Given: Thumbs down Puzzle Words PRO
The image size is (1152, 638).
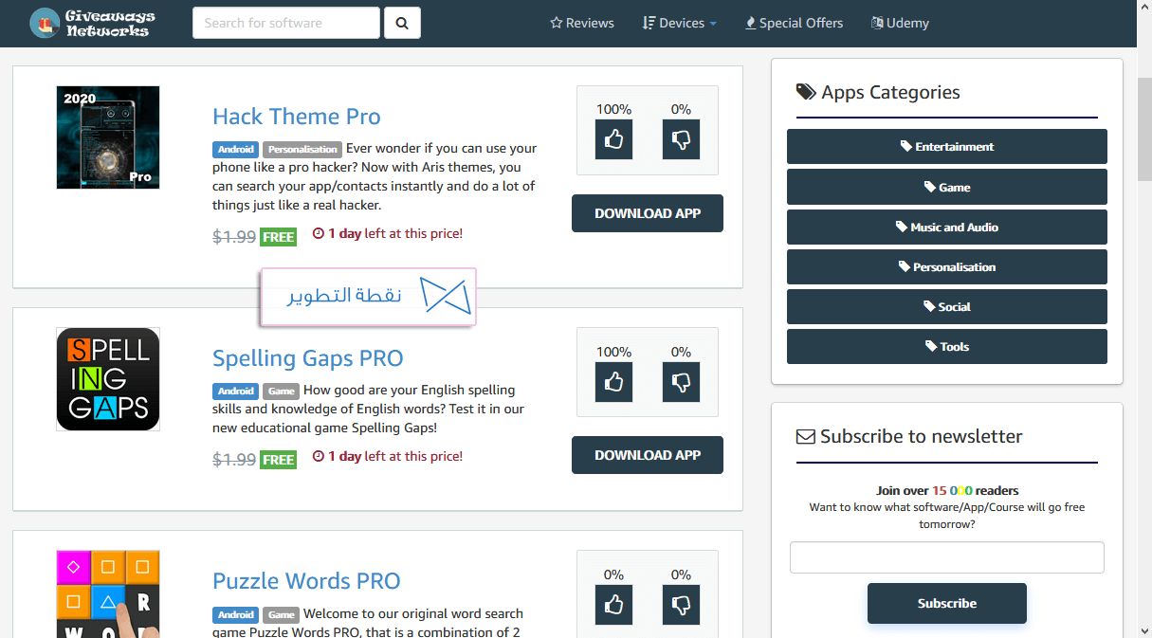Looking at the screenshot, I should coord(681,604).
